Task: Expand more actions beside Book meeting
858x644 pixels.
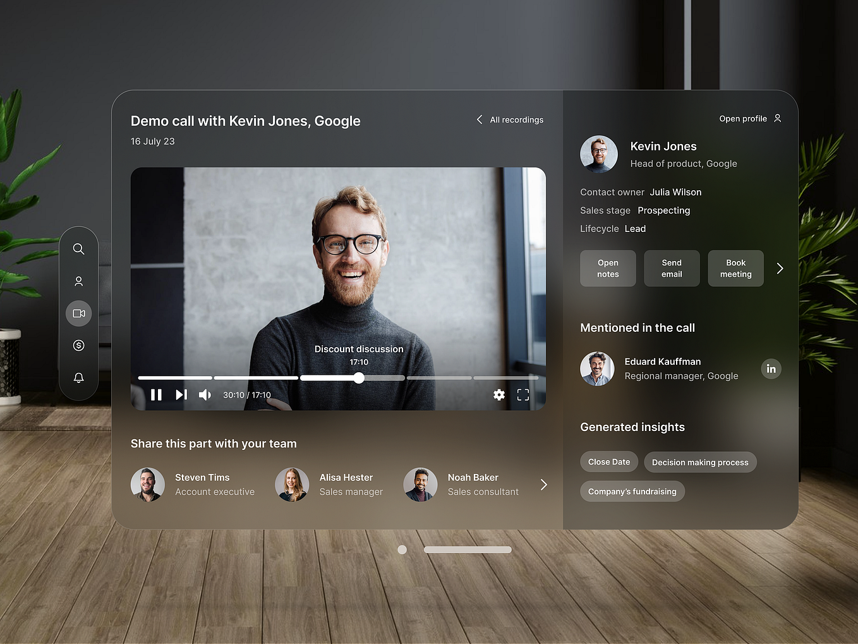Action: [x=780, y=268]
